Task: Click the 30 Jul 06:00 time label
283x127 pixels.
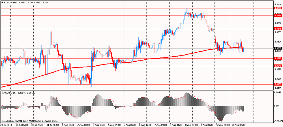Action: tap(22, 125)
